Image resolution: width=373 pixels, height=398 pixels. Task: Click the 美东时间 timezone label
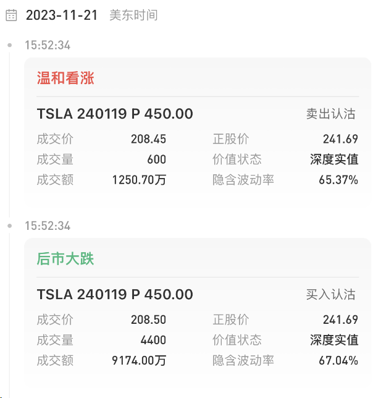[133, 15]
